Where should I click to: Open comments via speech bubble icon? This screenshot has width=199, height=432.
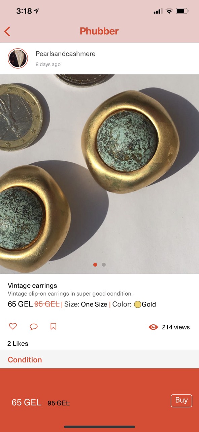click(x=33, y=326)
